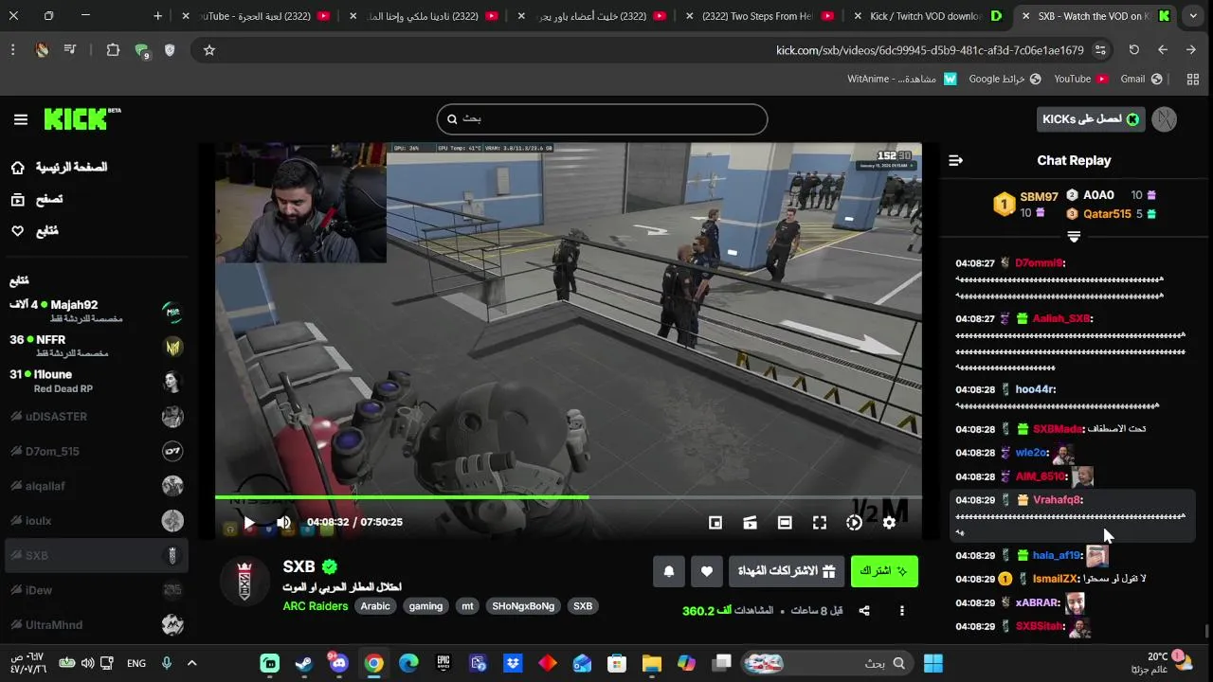This screenshot has width=1213, height=682.
Task: Toggle notification bell for SXB
Action: [669, 571]
